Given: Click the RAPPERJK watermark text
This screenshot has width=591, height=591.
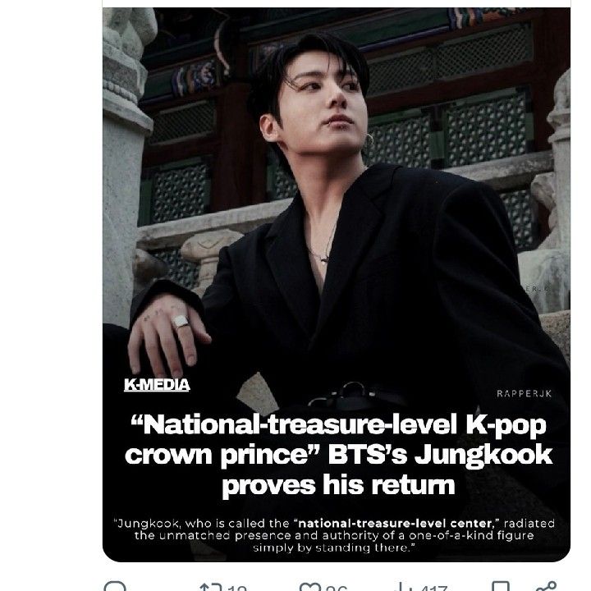Looking at the screenshot, I should click(x=524, y=394).
